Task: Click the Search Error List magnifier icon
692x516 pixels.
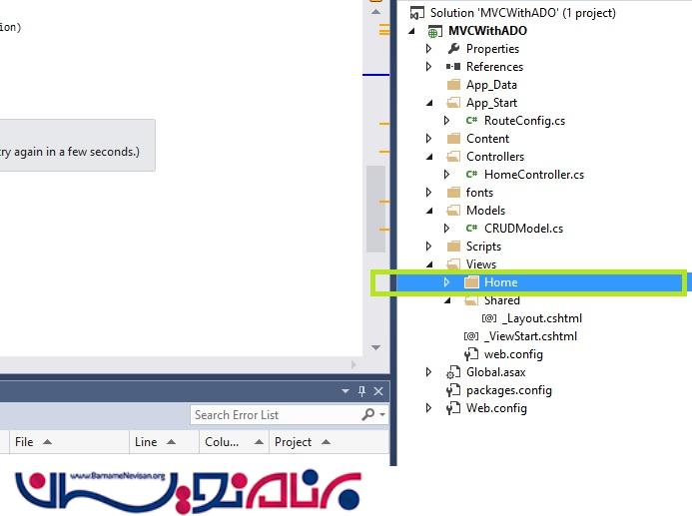Action: pos(368,414)
